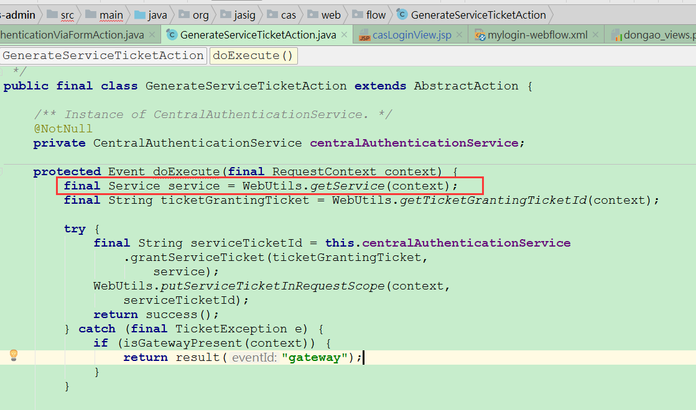Click the eventId parameter hint
Image resolution: width=696 pixels, height=410 pixels.
pos(254,358)
